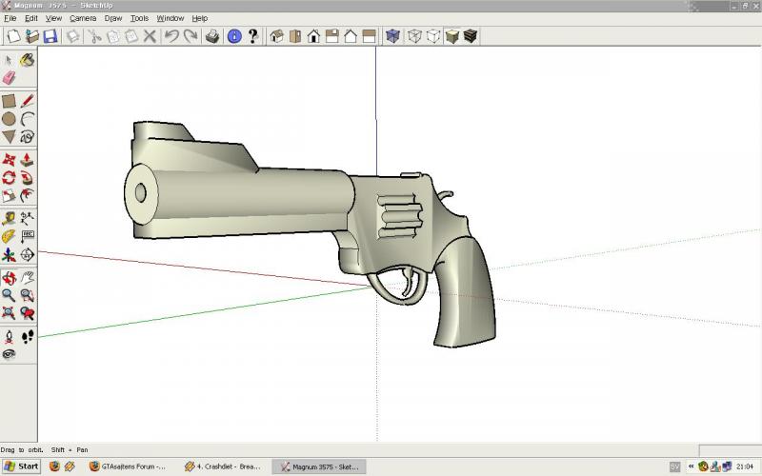Viewport: 762px width, 476px height.
Task: Pick the Paint Bucket tool
Action: (28, 60)
